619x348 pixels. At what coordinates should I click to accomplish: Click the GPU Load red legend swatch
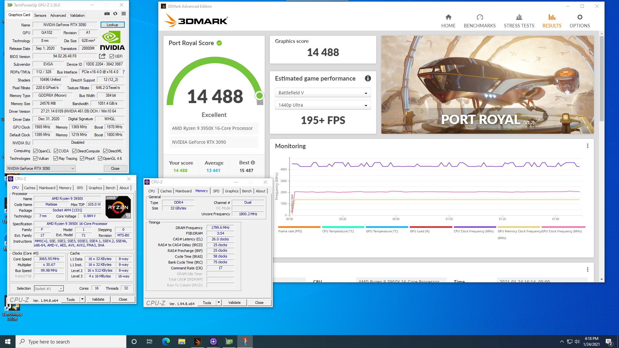(x=431, y=227)
